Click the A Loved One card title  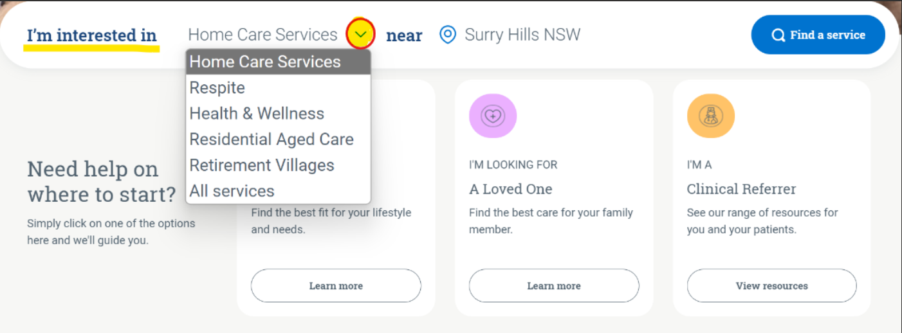(510, 189)
